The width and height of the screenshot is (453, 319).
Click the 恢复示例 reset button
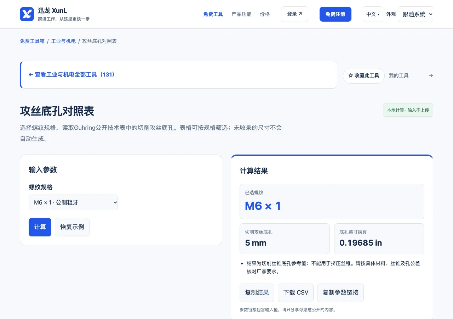click(x=72, y=227)
